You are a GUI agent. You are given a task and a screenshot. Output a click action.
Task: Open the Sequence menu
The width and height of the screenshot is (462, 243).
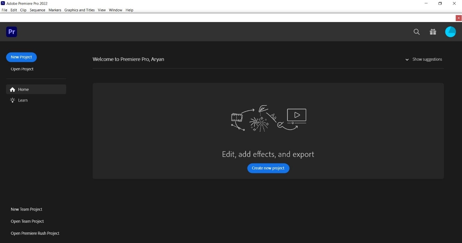37,10
